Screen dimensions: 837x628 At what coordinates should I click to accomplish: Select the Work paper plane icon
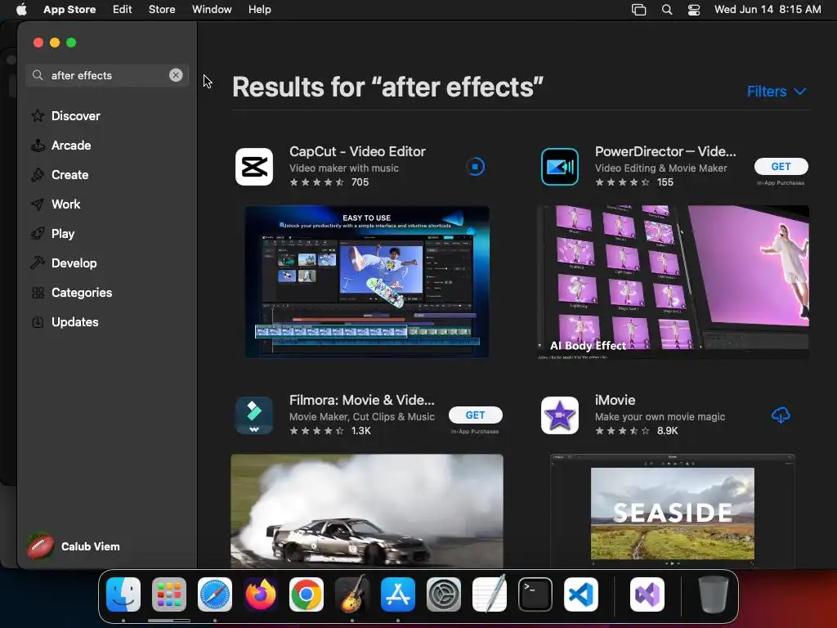point(38,204)
